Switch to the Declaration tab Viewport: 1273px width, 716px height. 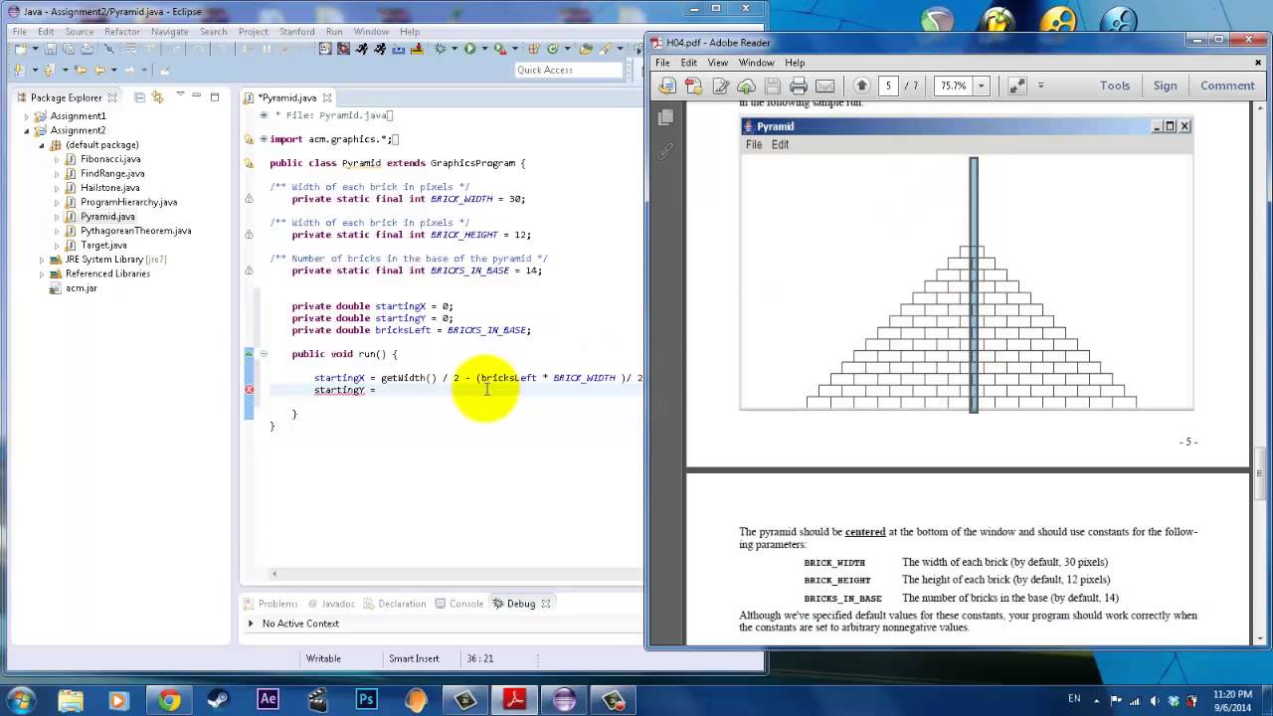(x=395, y=604)
